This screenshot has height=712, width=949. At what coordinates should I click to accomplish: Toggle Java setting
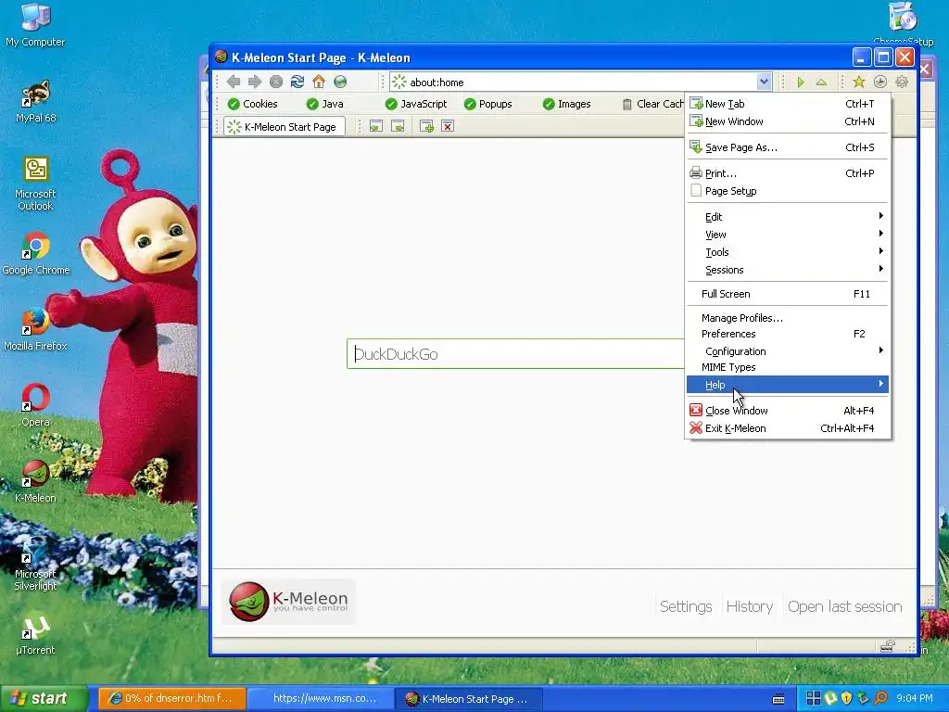coord(325,104)
